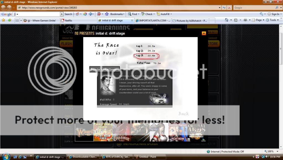Switch to the Netflix tab
Viewport: 283px width, 160px height.
68,20
